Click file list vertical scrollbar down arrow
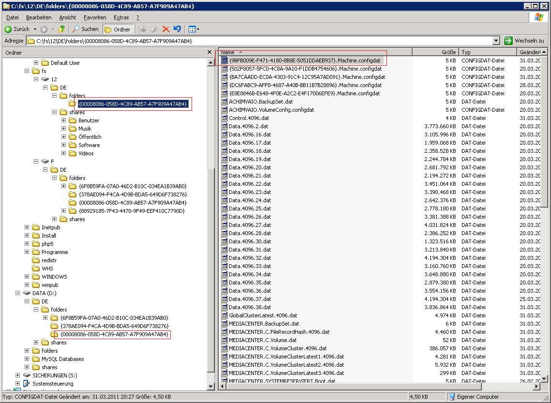This screenshot has width=551, height=403. [544, 378]
